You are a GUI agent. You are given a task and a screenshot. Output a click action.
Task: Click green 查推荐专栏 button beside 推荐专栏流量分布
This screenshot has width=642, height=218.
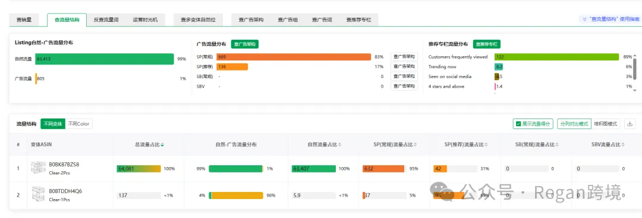click(x=487, y=44)
